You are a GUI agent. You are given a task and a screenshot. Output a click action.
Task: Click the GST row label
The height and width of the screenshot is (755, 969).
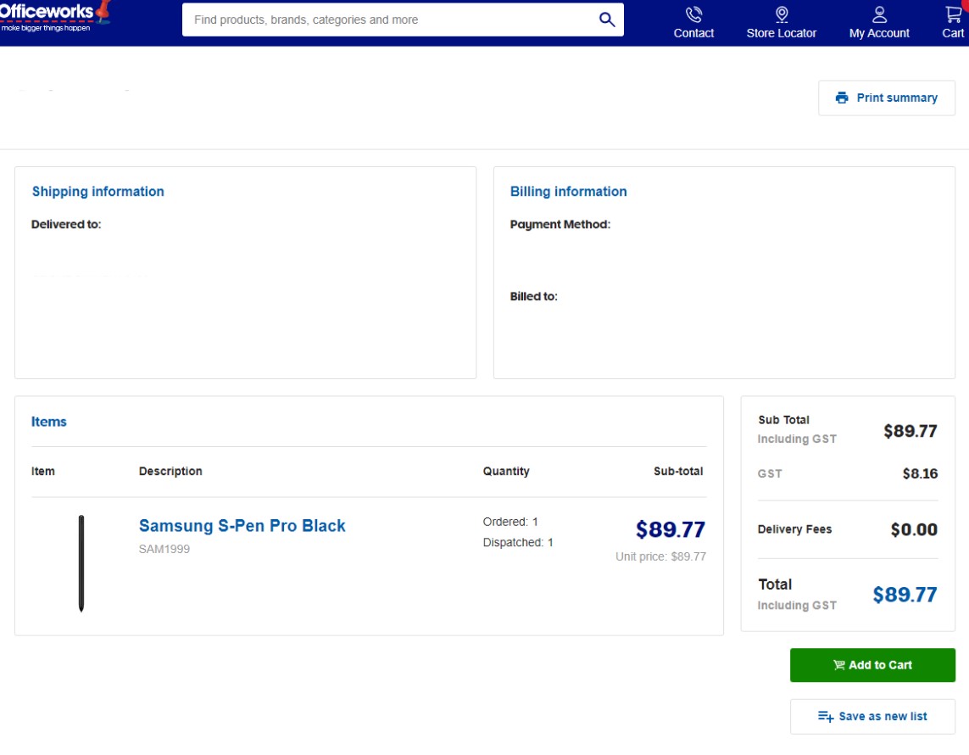click(770, 473)
